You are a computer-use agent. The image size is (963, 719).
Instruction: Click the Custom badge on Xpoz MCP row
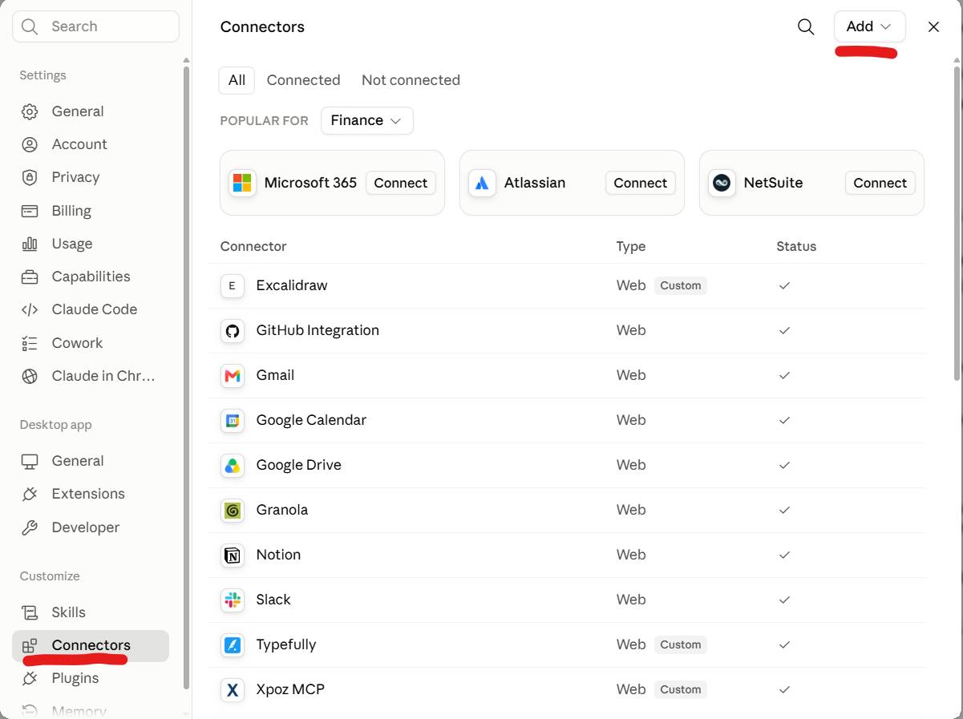click(681, 689)
